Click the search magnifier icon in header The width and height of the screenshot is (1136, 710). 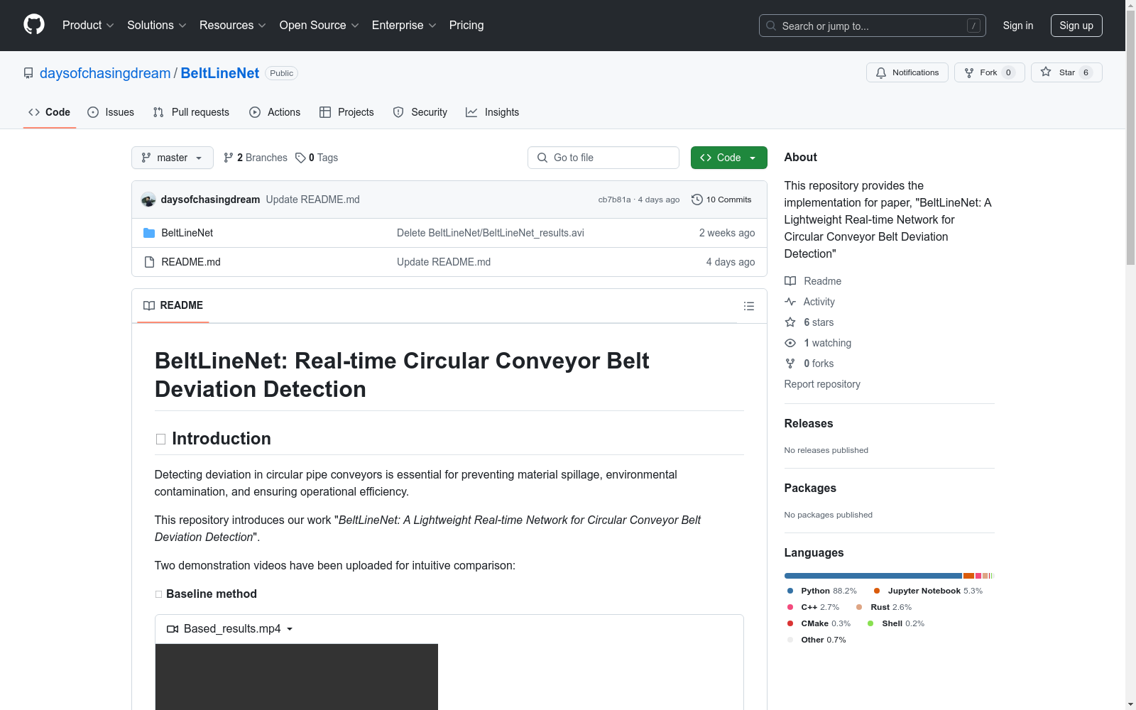[771, 26]
